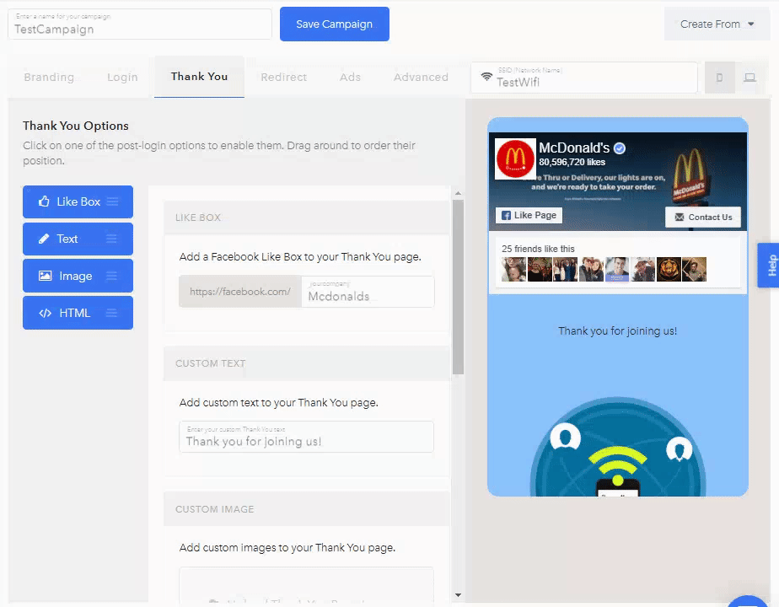Click the scrollbar up arrow
The width and height of the screenshot is (779, 607).
458,193
